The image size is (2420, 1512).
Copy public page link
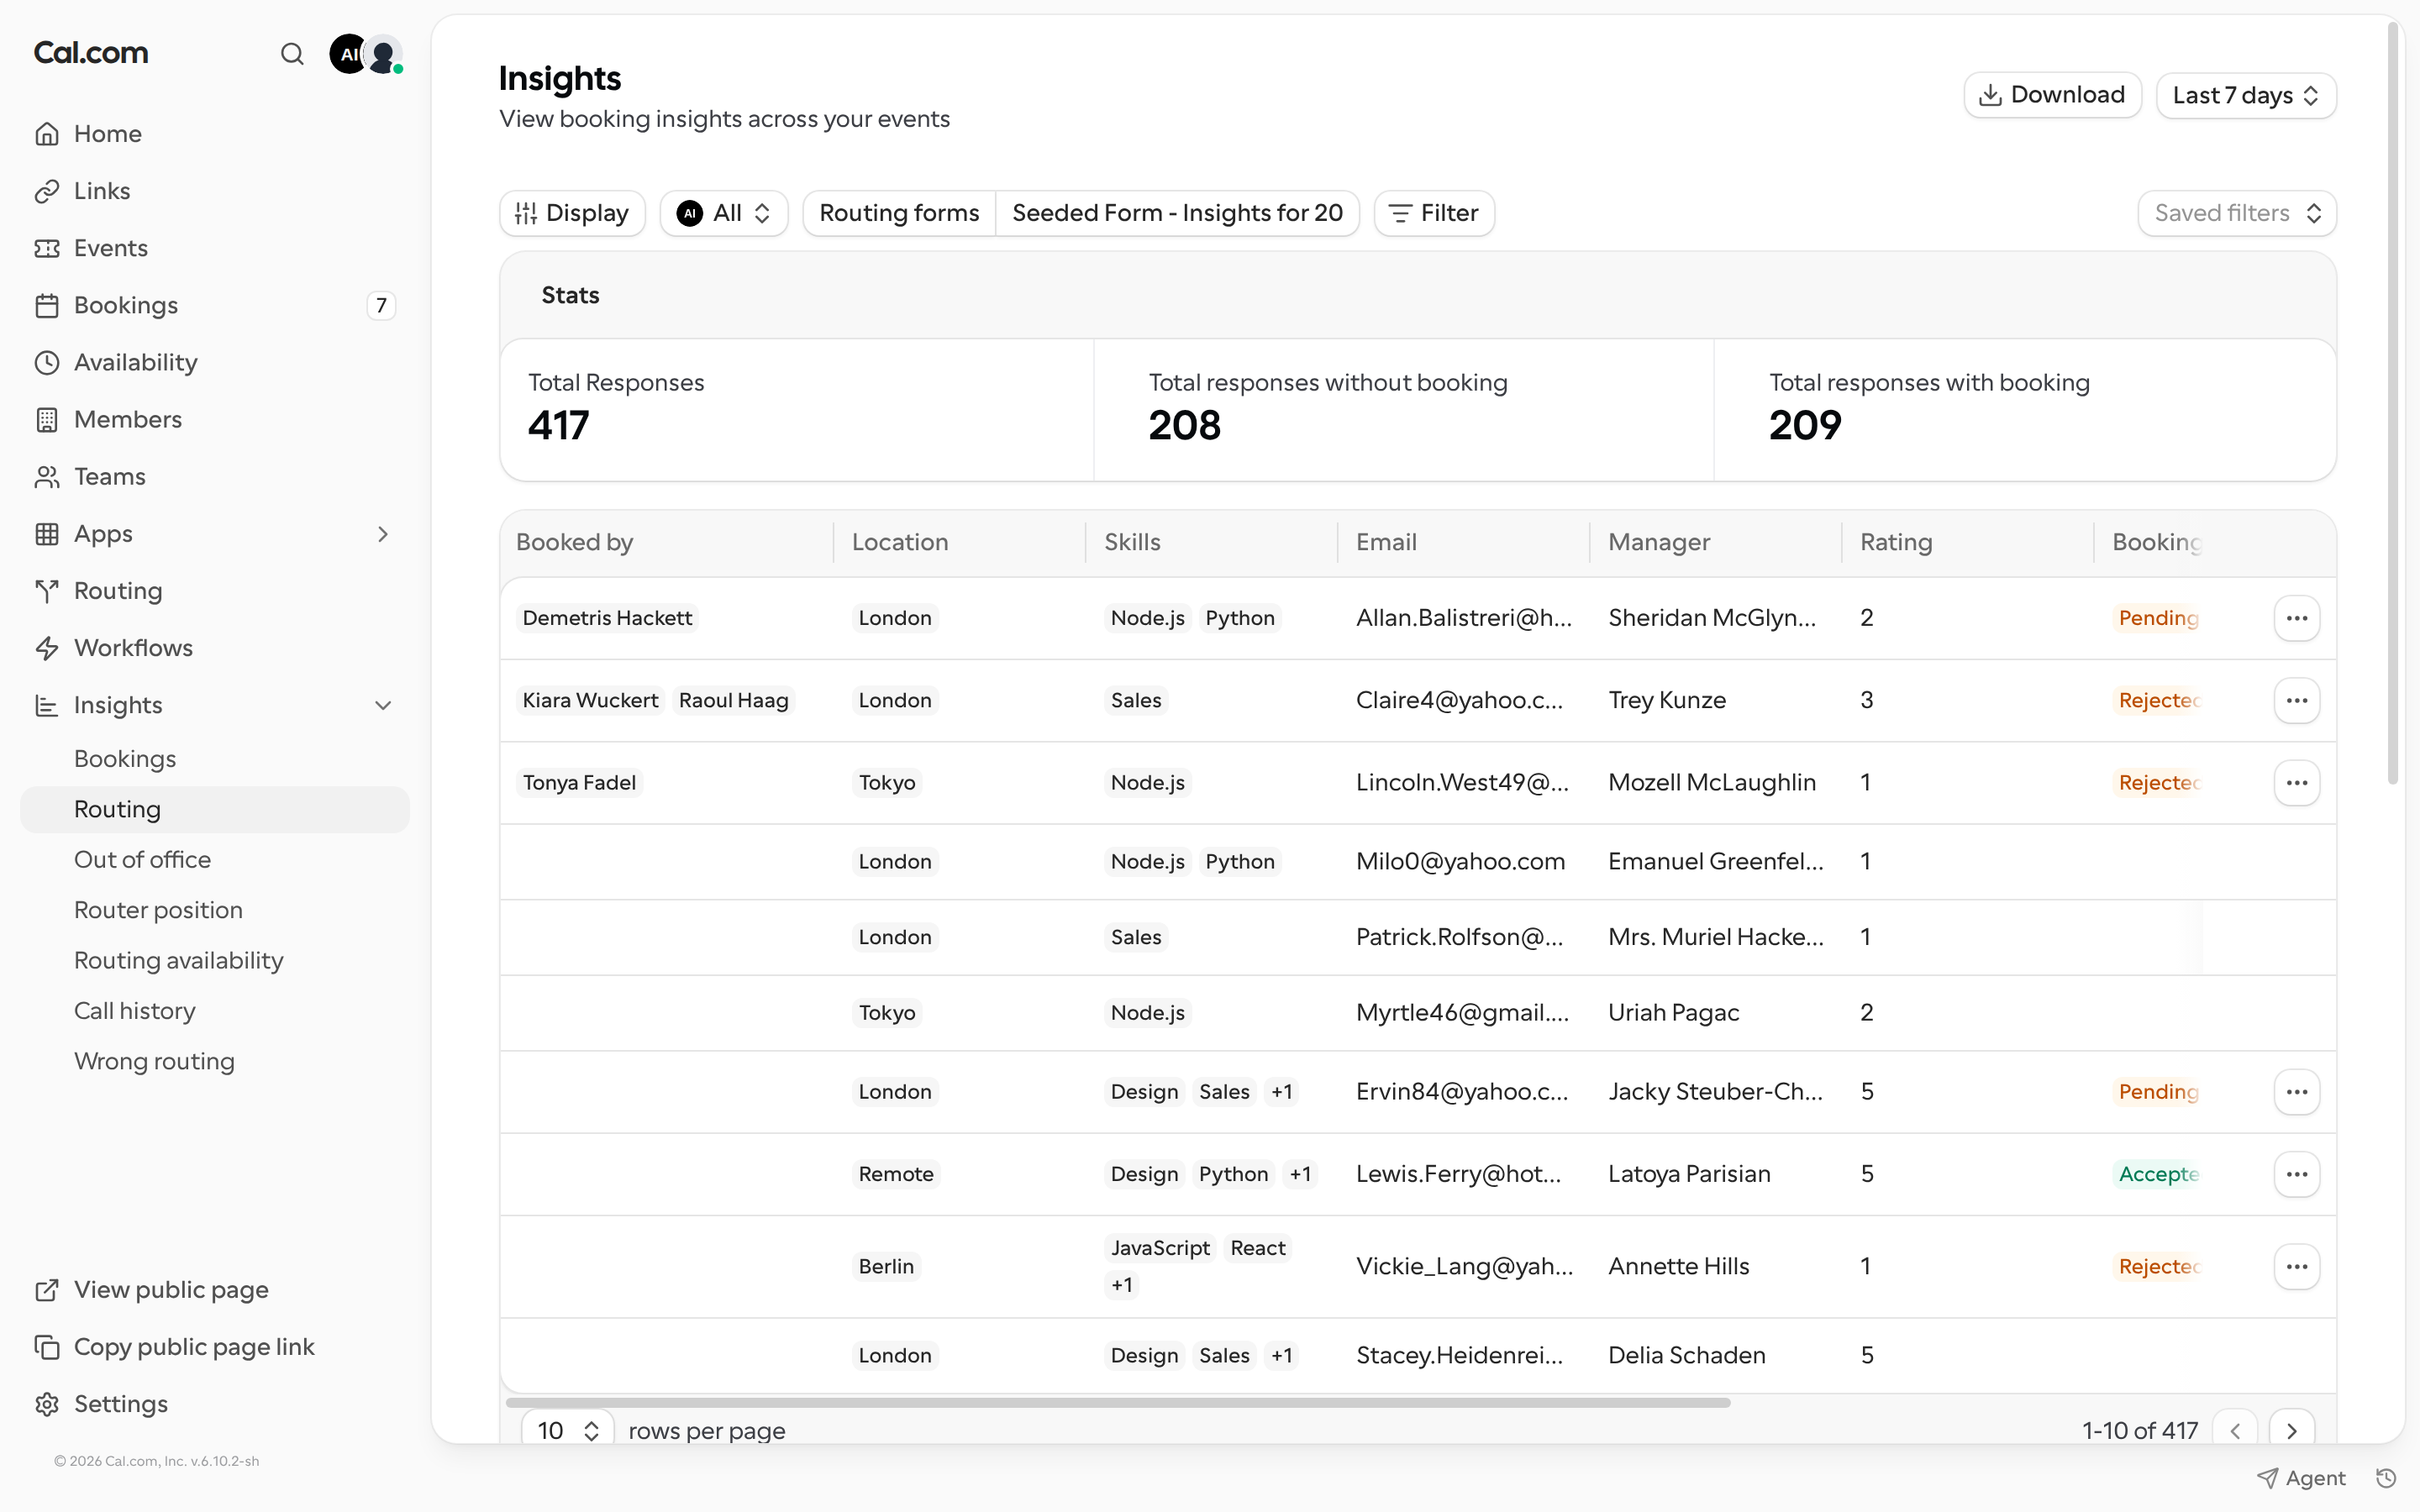tap(215, 1346)
